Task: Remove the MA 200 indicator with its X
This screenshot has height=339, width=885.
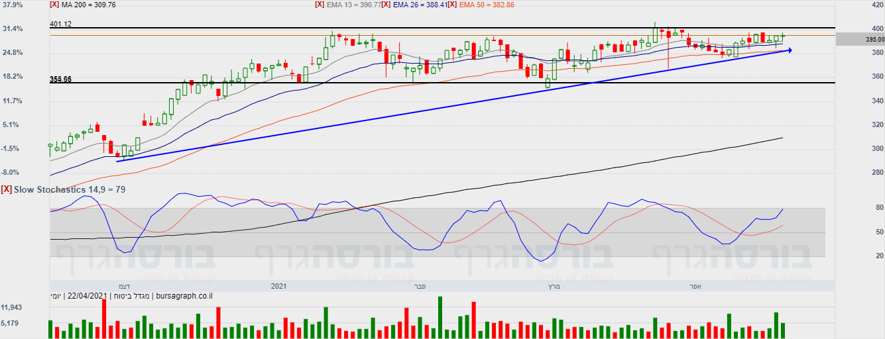Action: [x=54, y=4]
